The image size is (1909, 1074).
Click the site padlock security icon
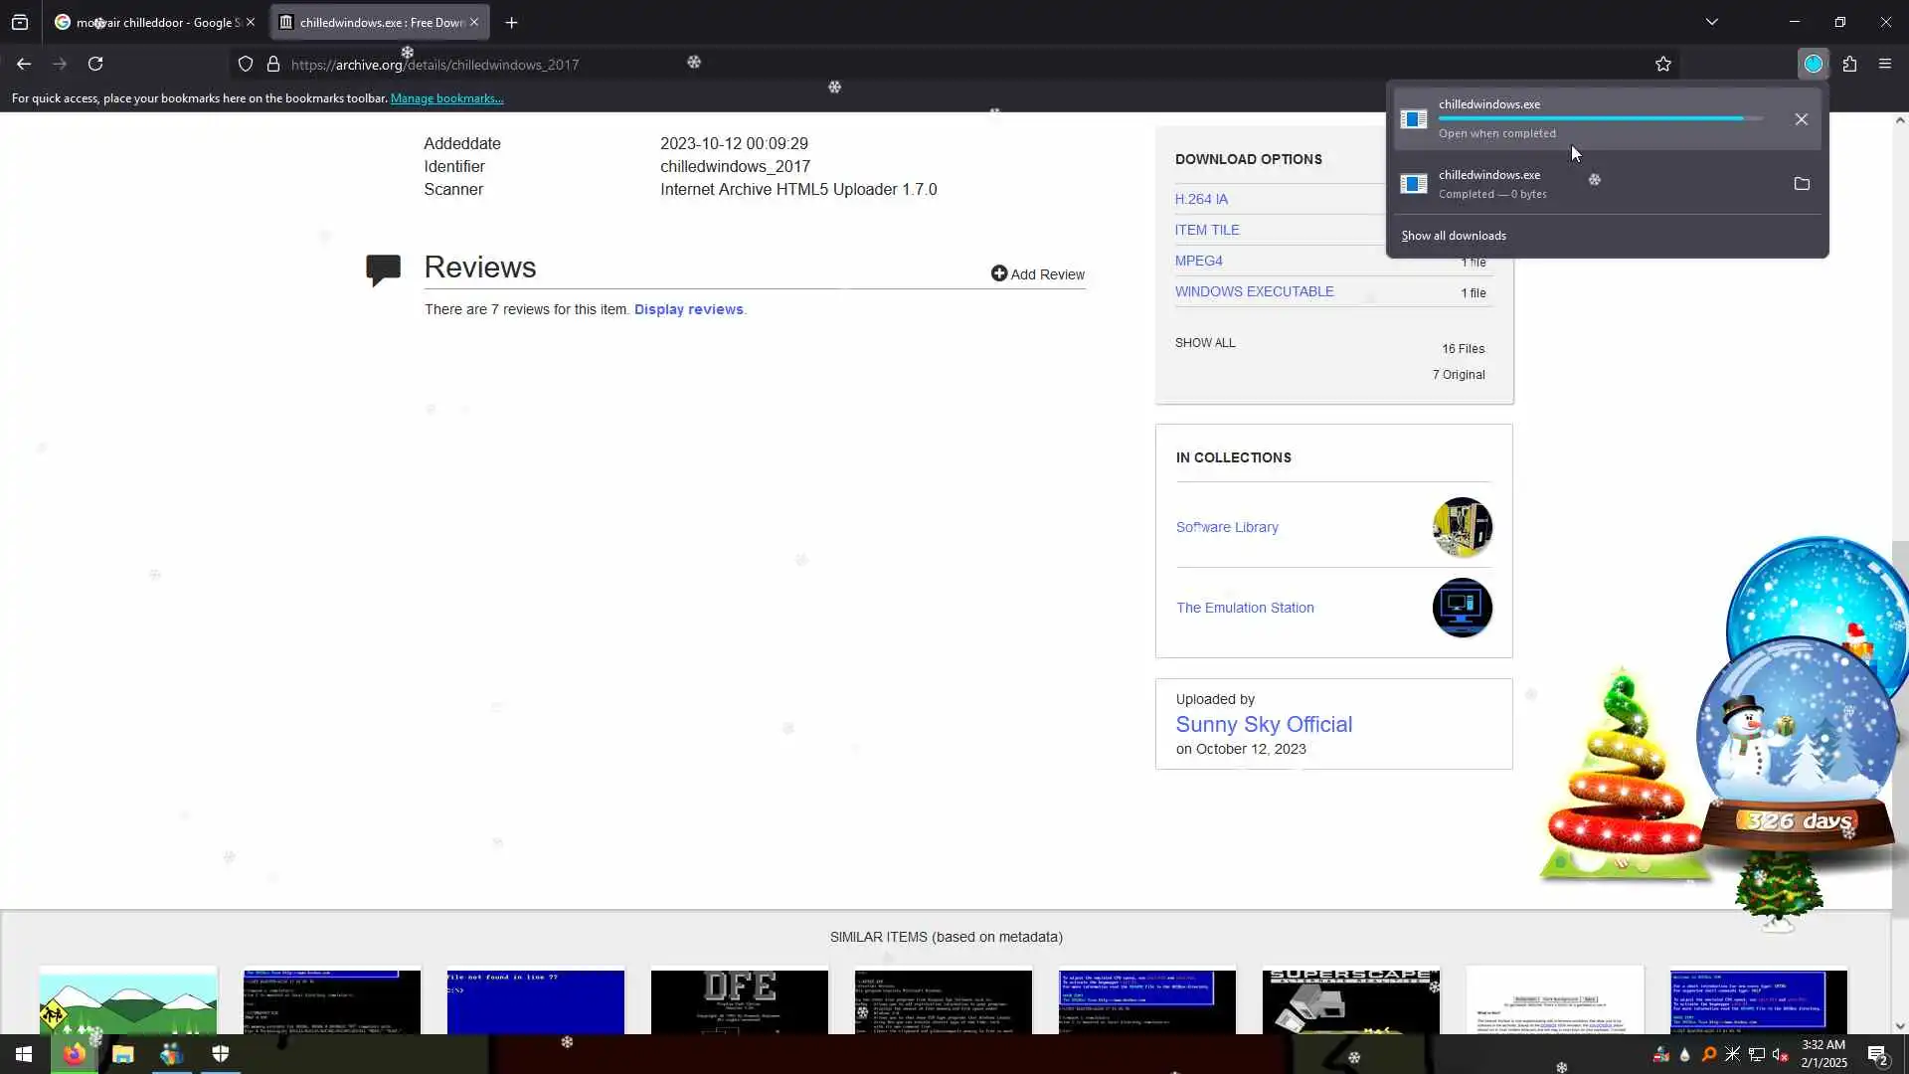[273, 64]
